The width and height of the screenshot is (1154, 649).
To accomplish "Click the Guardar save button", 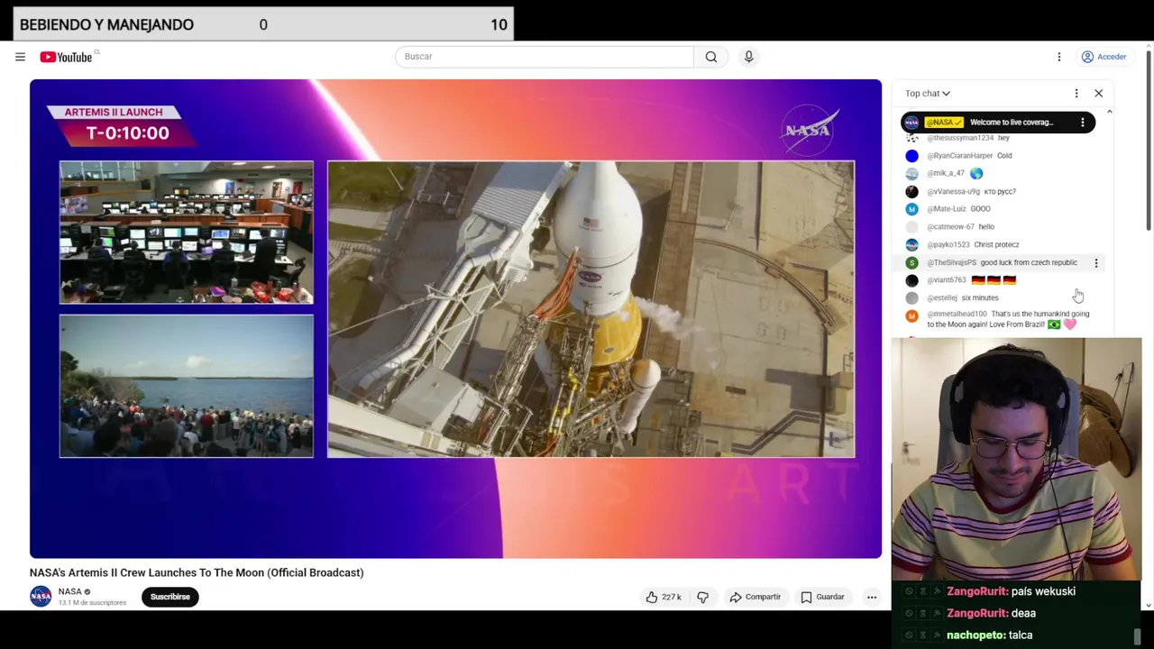I will coord(823,597).
